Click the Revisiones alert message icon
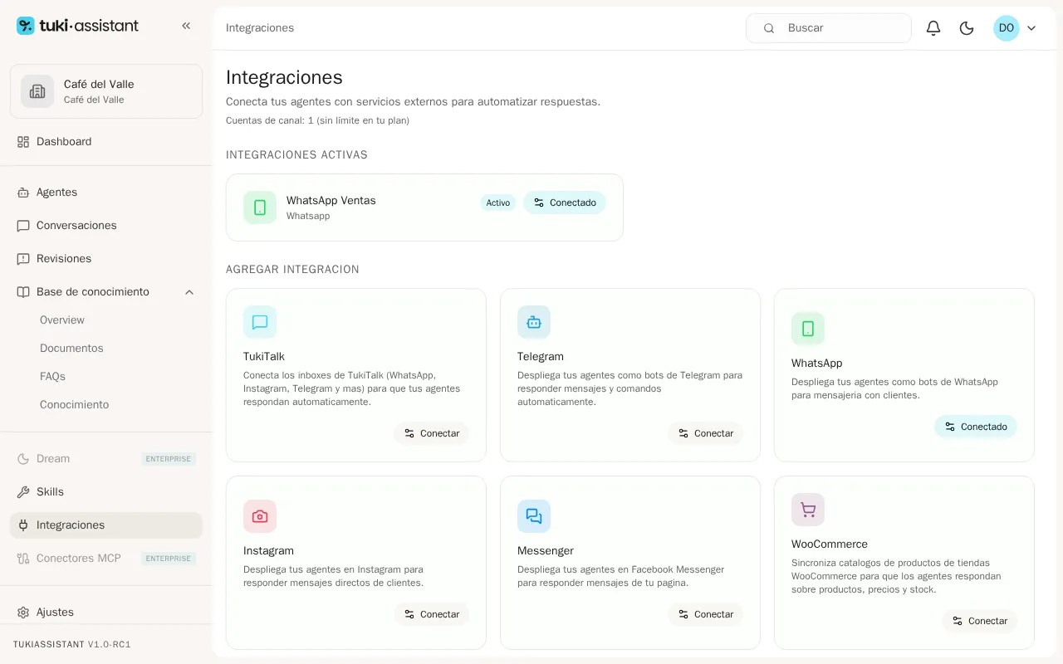This screenshot has height=664, width=1063. click(23, 259)
